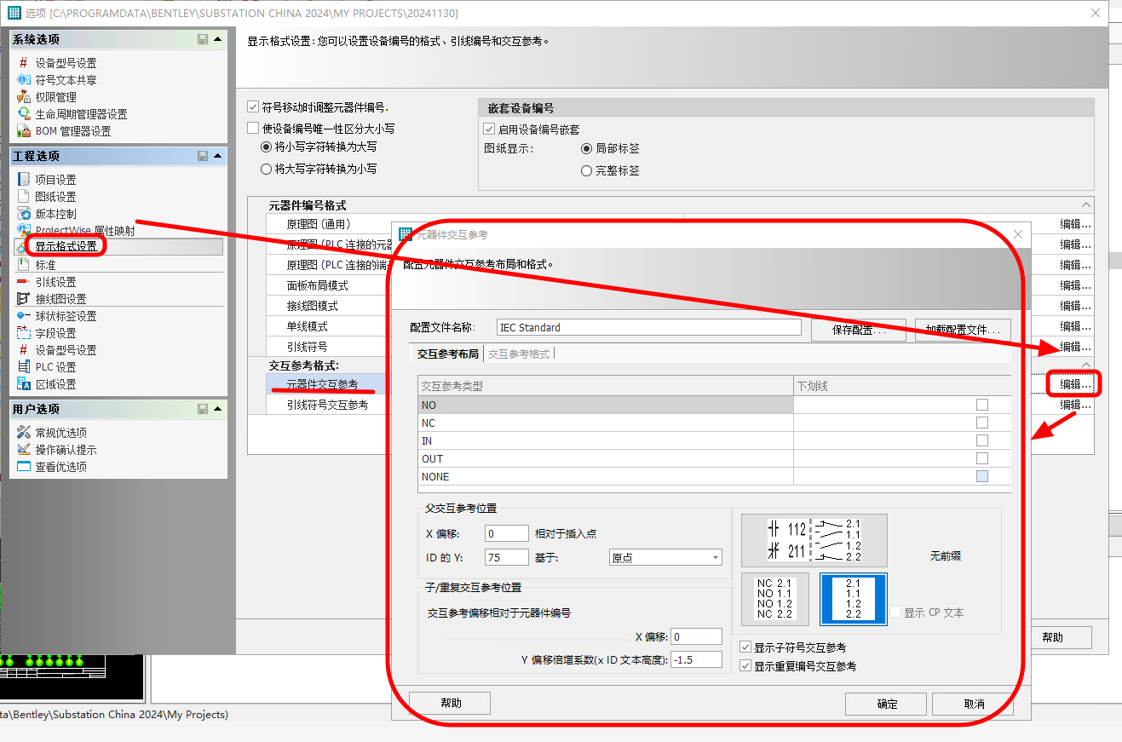Click 编辑... for 引线符号交互参考 row
The image size is (1122, 742).
[1075, 406]
